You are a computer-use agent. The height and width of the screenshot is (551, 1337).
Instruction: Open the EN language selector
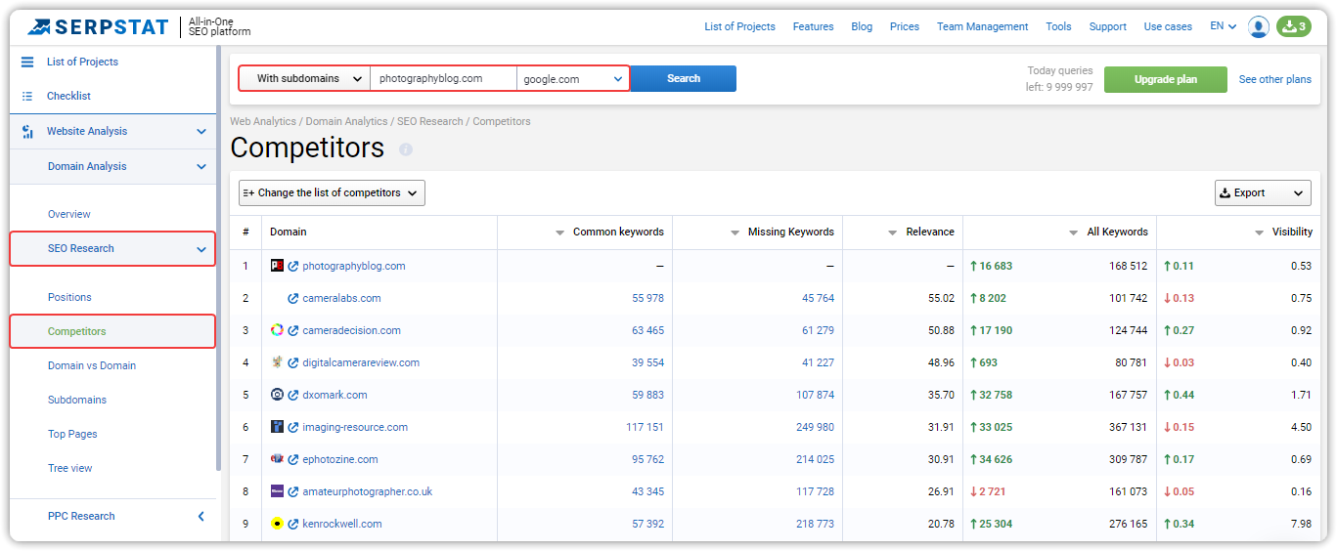[x=1223, y=26]
